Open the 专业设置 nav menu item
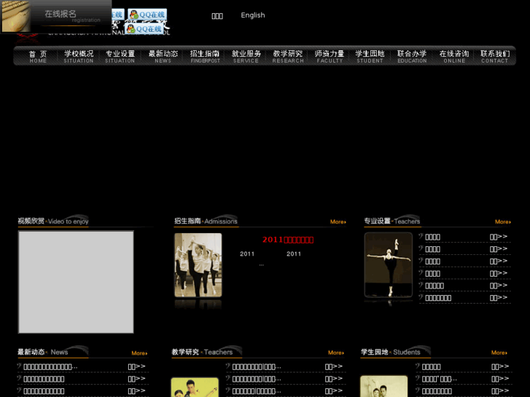Viewport: 530px width, 397px height. (120, 56)
